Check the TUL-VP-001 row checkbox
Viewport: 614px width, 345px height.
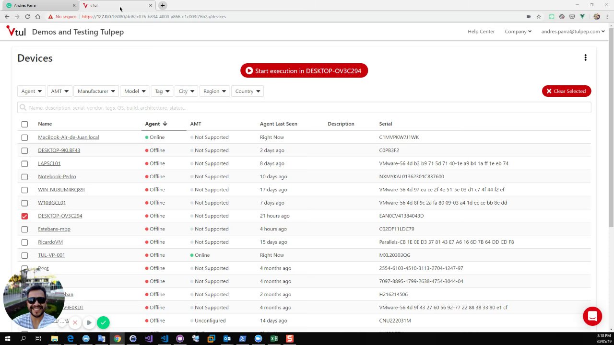tap(24, 255)
